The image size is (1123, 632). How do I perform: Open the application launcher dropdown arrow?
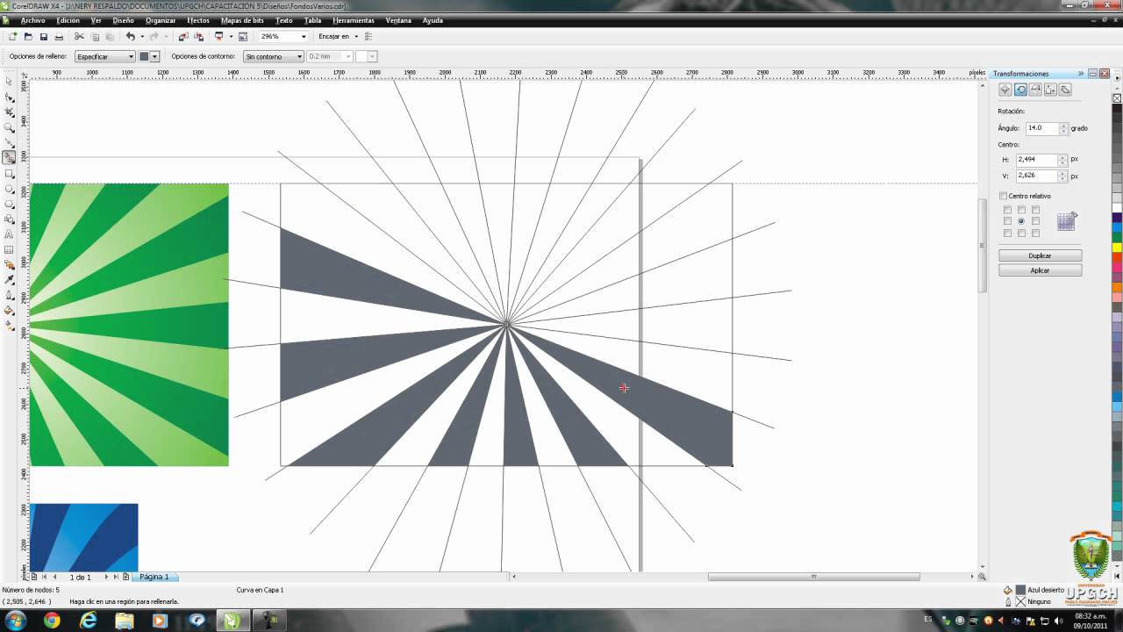tap(232, 37)
